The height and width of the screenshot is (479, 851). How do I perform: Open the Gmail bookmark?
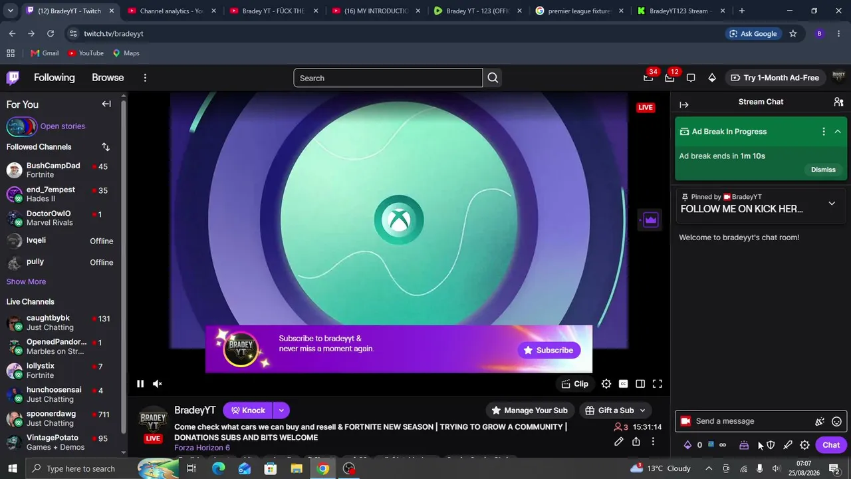click(x=45, y=53)
